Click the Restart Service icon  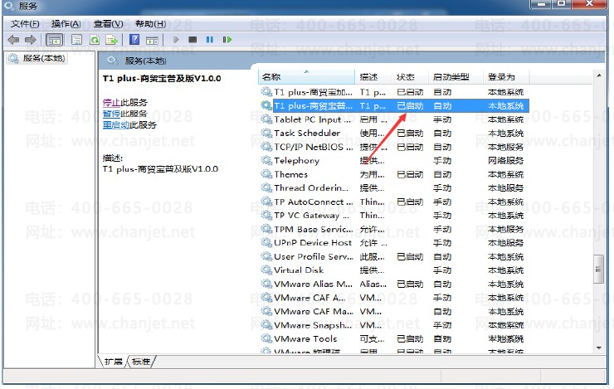[x=227, y=40]
